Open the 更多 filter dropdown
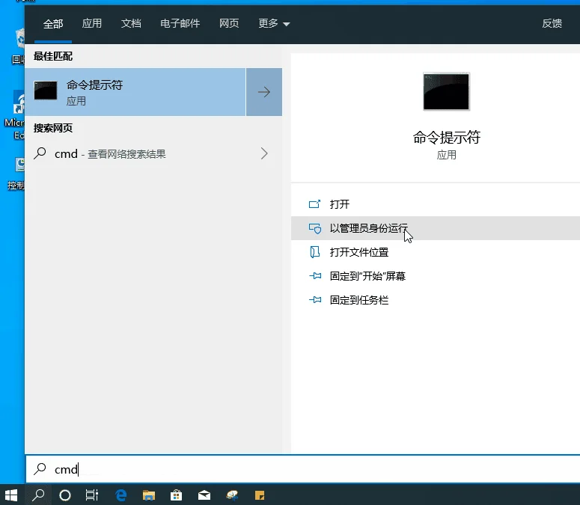The height and width of the screenshot is (505, 580). click(x=274, y=24)
